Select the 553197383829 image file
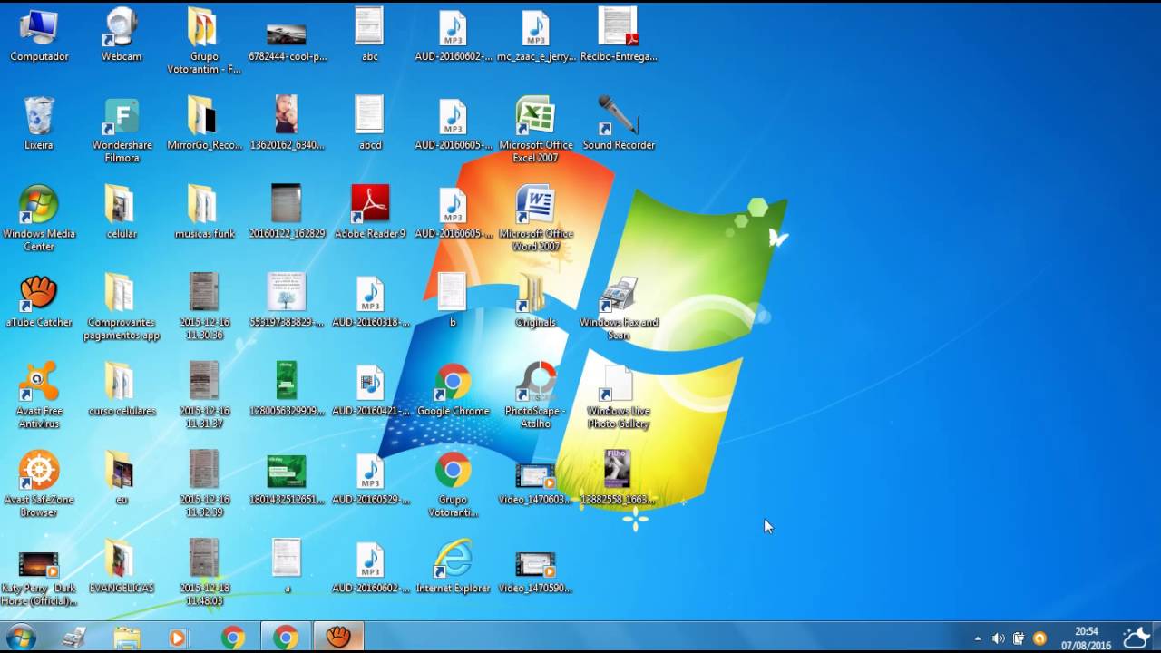This screenshot has height=653, width=1161. point(287,301)
